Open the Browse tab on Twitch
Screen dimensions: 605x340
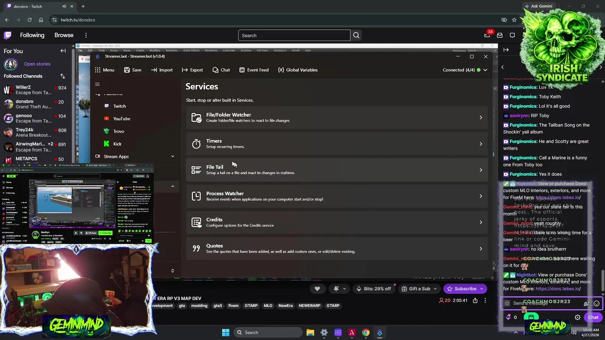click(x=64, y=35)
